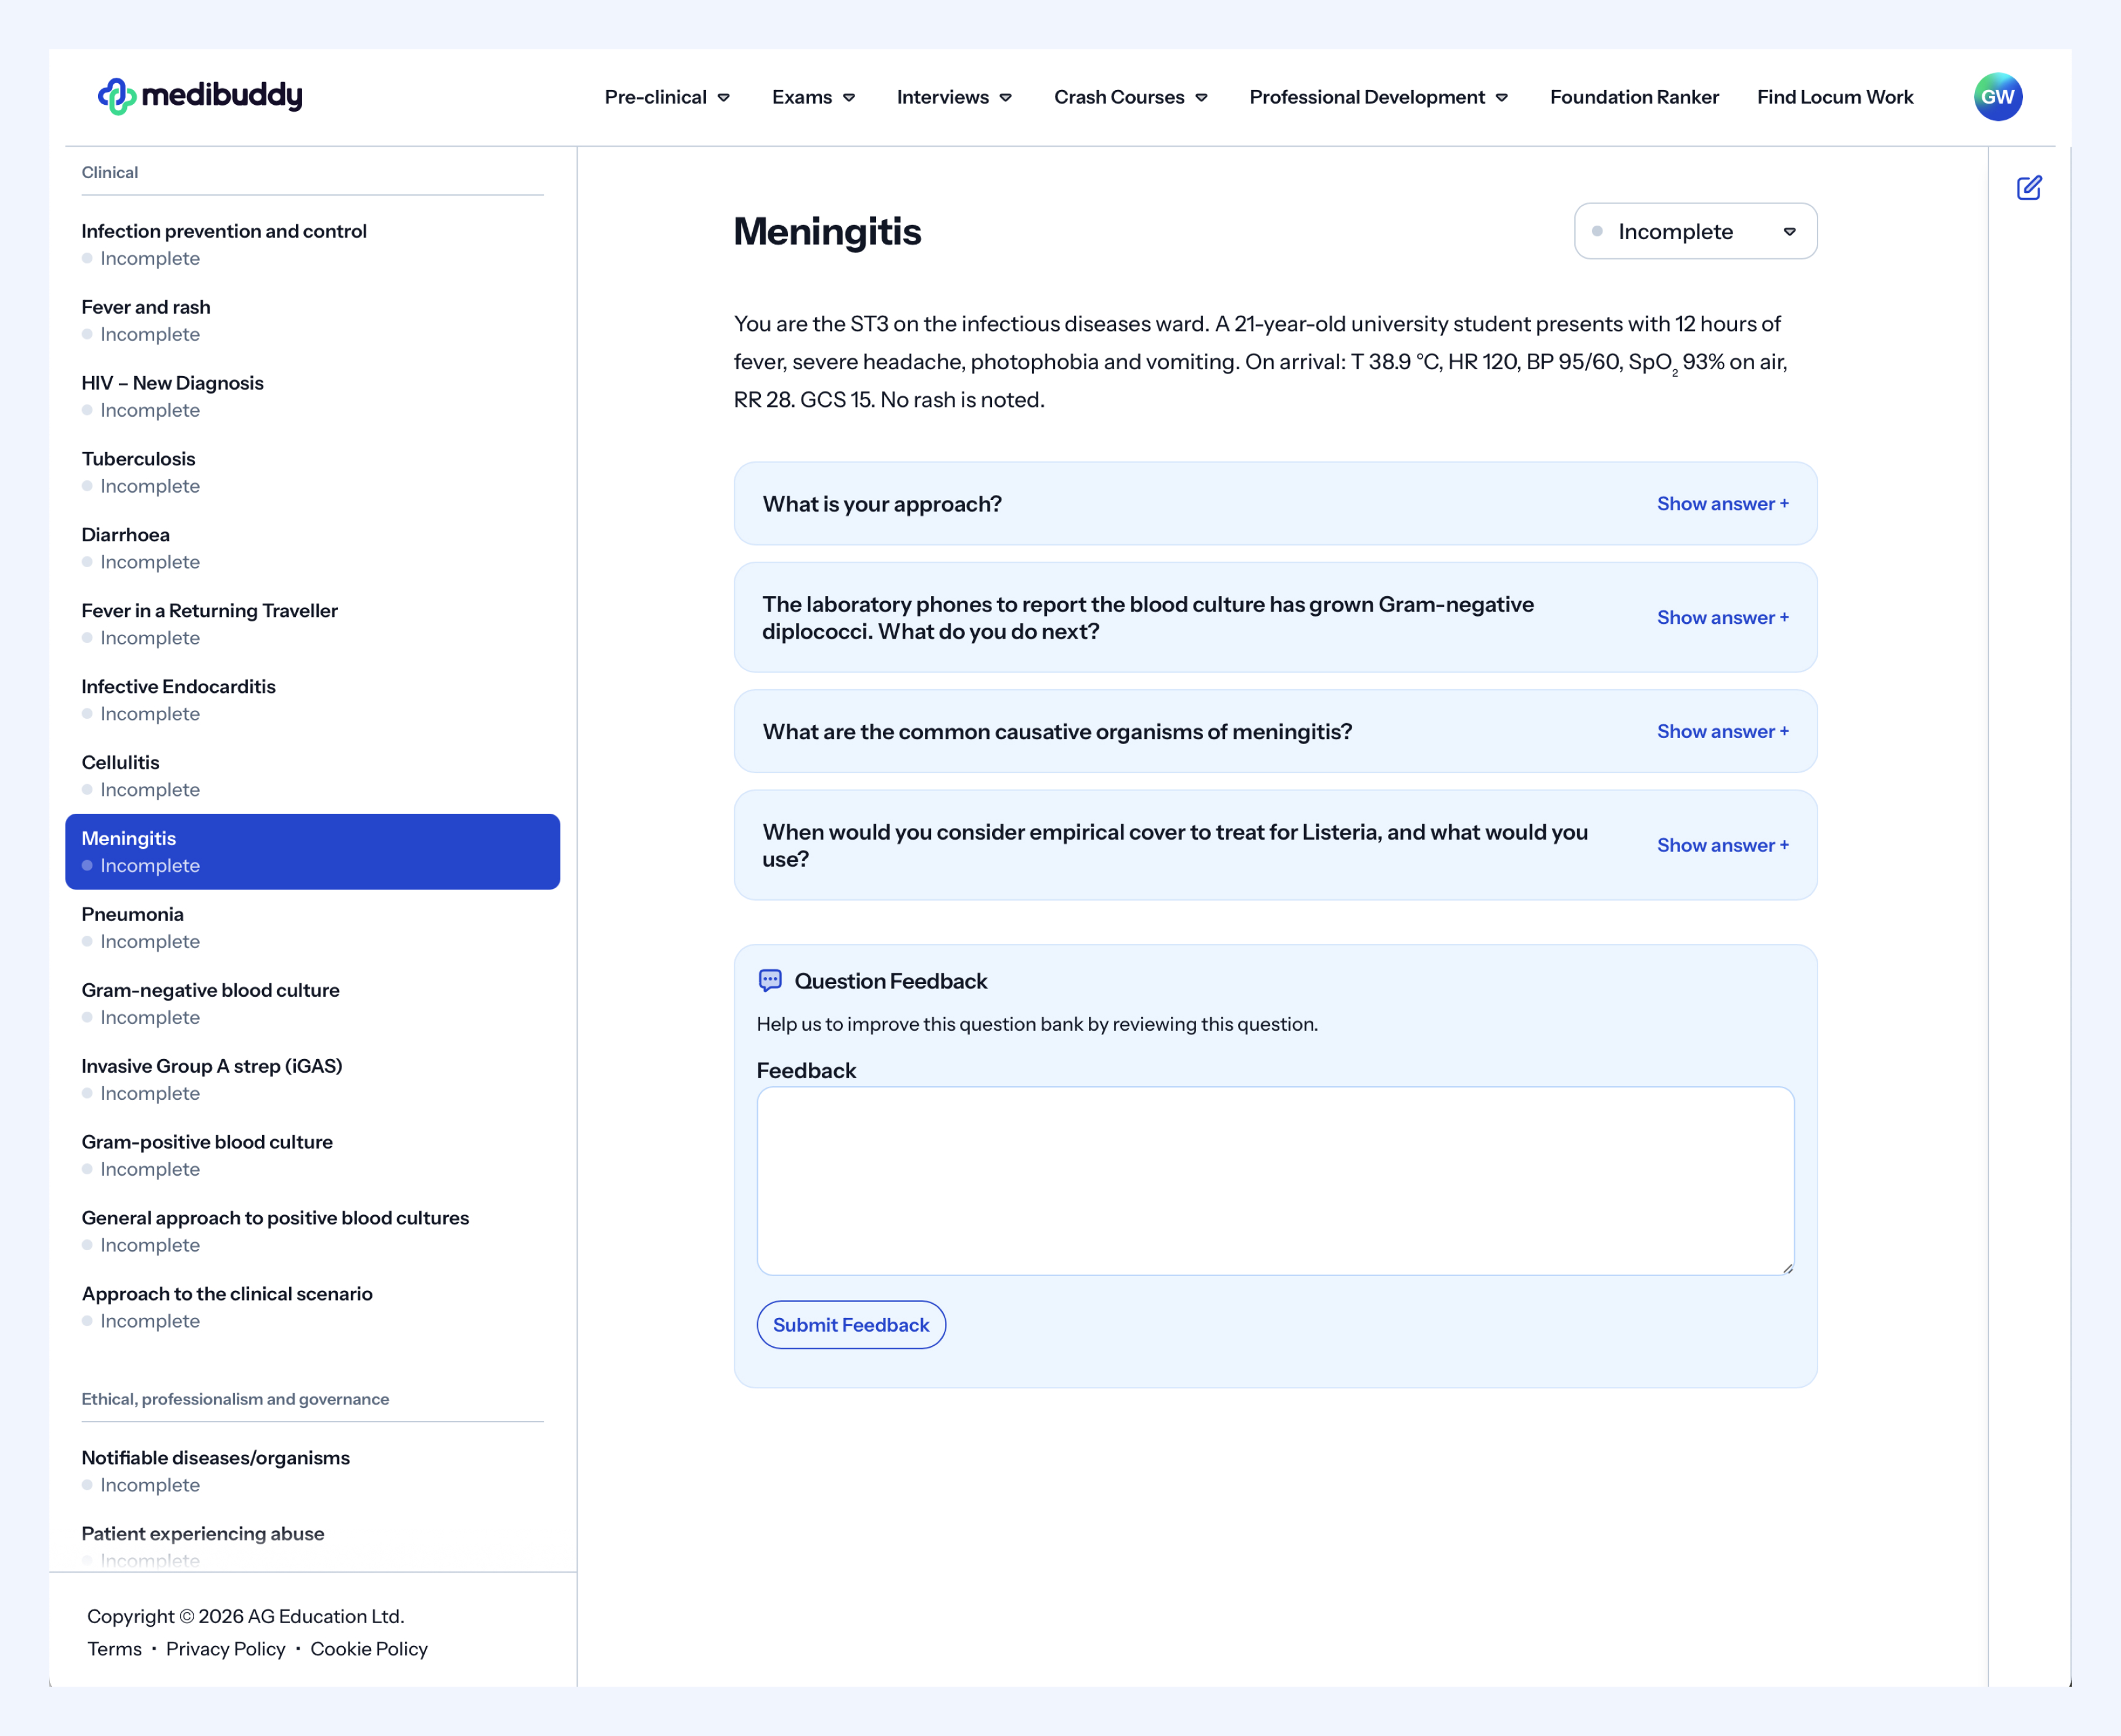Click the Interviews menu caret icon
Viewport: 2121px width, 1736px height.
pos(1006,98)
